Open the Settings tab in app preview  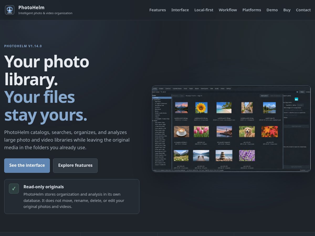point(229,89)
